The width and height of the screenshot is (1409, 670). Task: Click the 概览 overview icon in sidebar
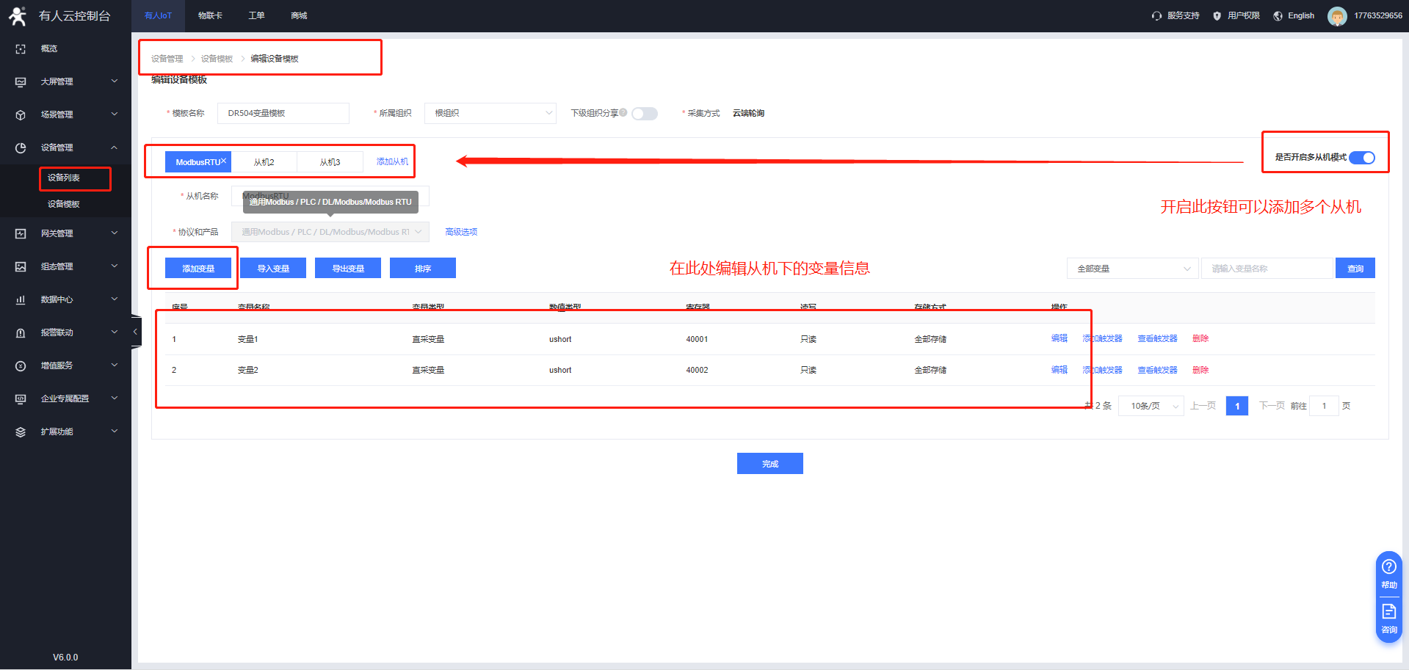coord(21,48)
